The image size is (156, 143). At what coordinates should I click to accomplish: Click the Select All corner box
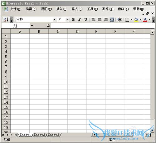pyautogui.click(x=6, y=31)
